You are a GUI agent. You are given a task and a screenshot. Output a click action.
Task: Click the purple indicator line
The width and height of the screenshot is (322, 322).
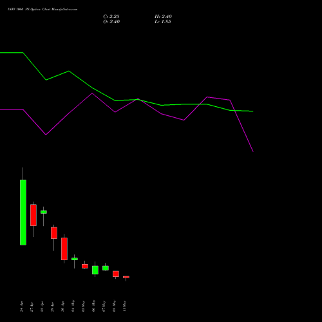(x=127, y=105)
